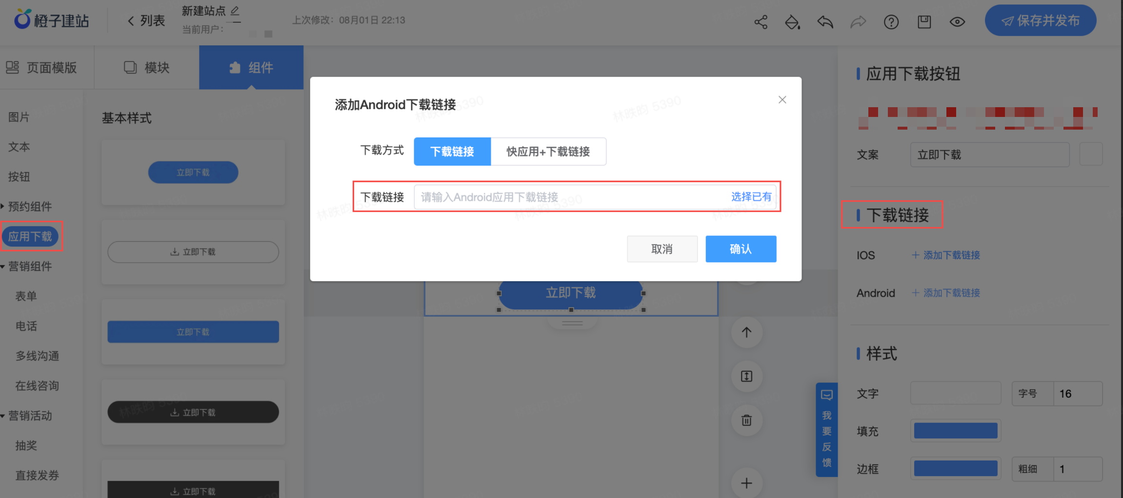1123x498 pixels.
Task: Delete the component with the trash icon
Action: coord(746,420)
